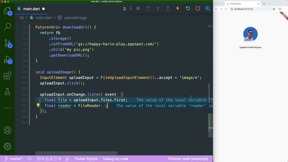Show additional views ellipsis in activity bar

(x=8, y=108)
